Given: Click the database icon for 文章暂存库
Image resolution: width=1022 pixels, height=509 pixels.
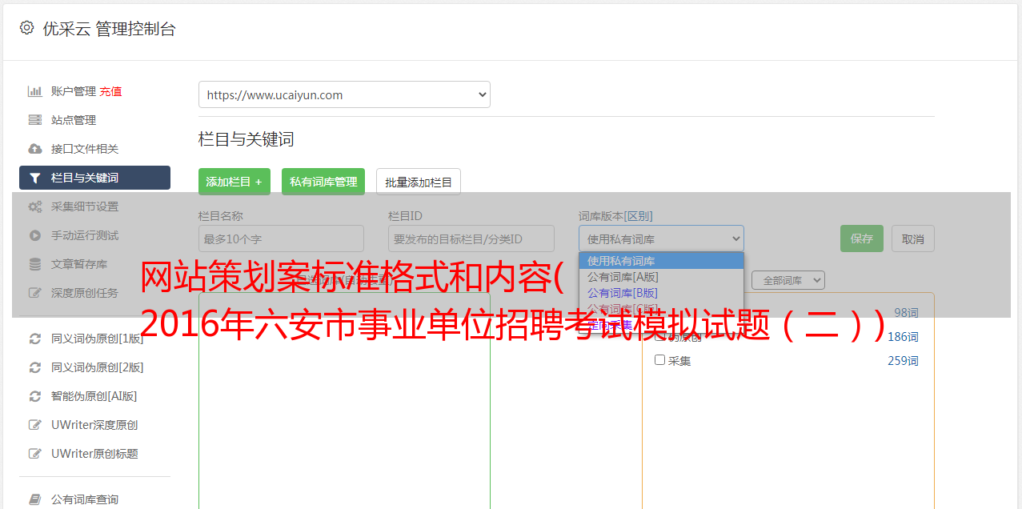Looking at the screenshot, I should click(x=35, y=264).
